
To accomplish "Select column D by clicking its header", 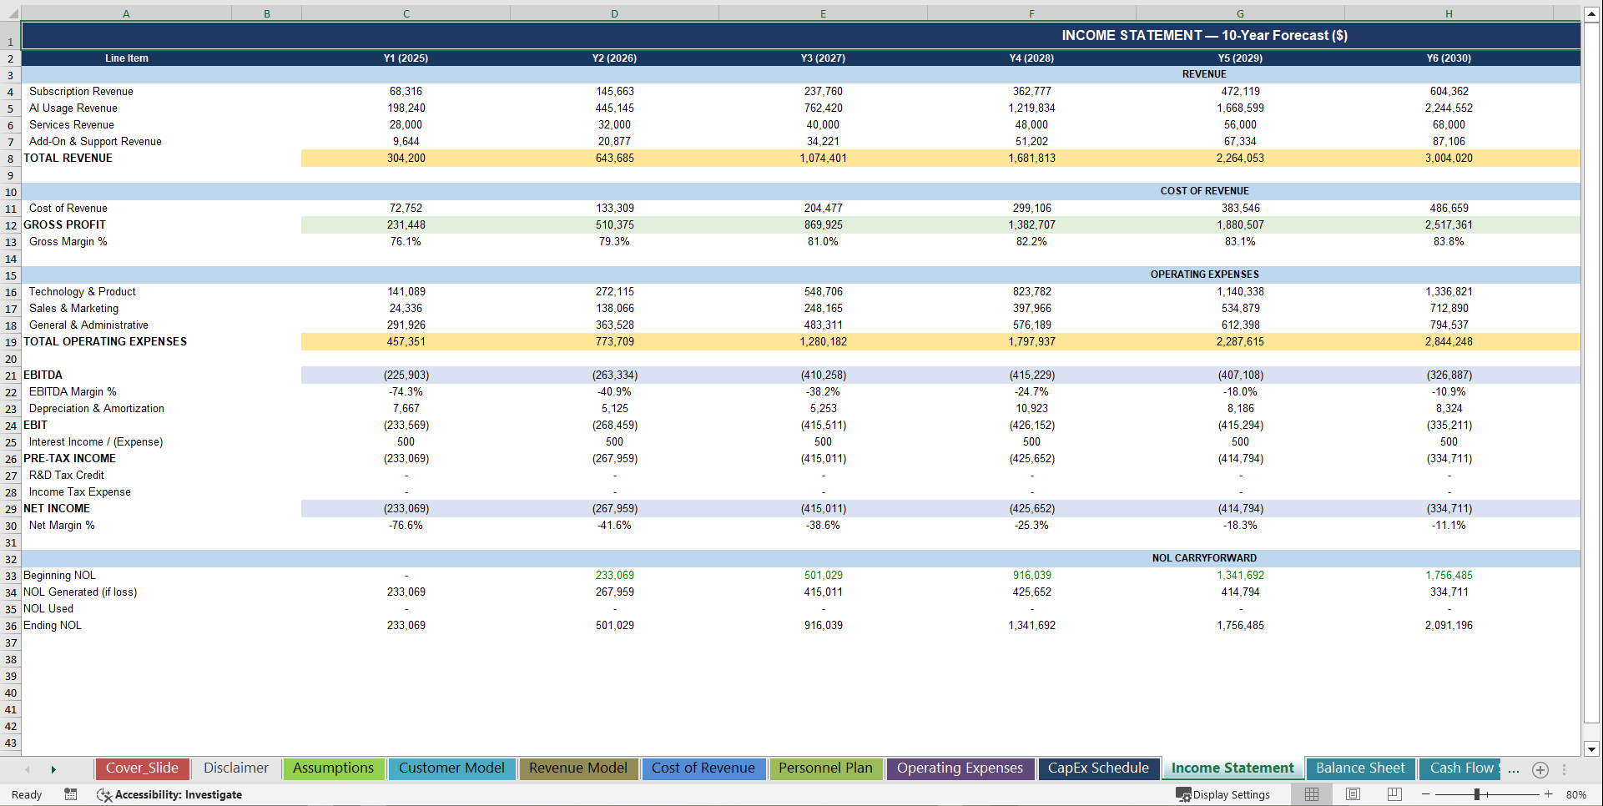I will pos(614,13).
